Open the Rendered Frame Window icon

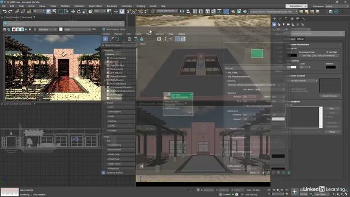click(239, 11)
